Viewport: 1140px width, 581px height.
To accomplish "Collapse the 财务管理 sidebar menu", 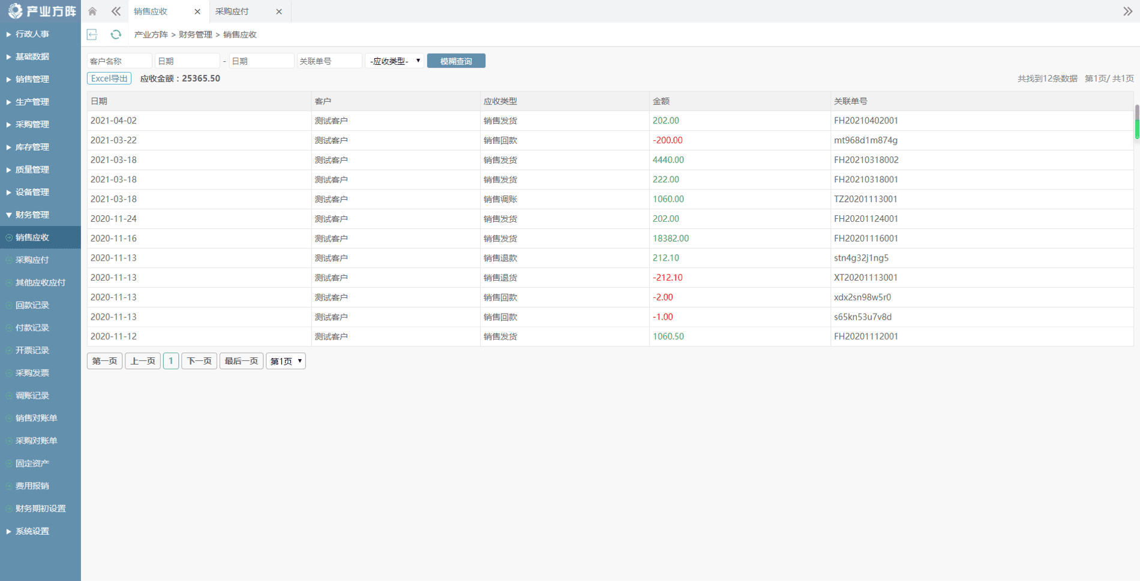I will point(32,215).
